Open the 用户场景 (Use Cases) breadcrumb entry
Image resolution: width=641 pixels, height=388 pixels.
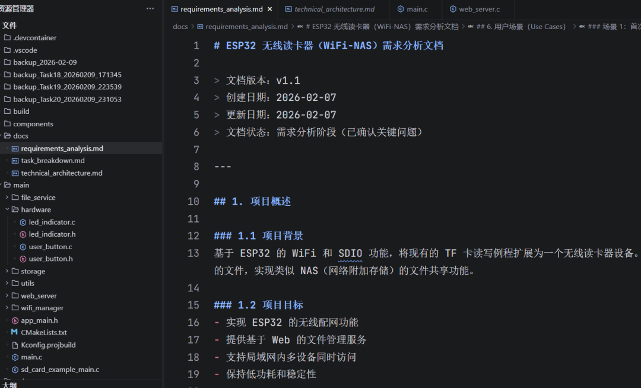pyautogui.click(x=518, y=26)
